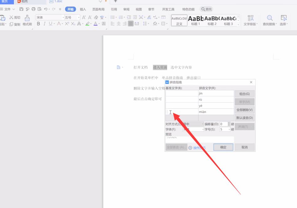Switch to the Developer Tools (开发工具) tab

[168, 9]
